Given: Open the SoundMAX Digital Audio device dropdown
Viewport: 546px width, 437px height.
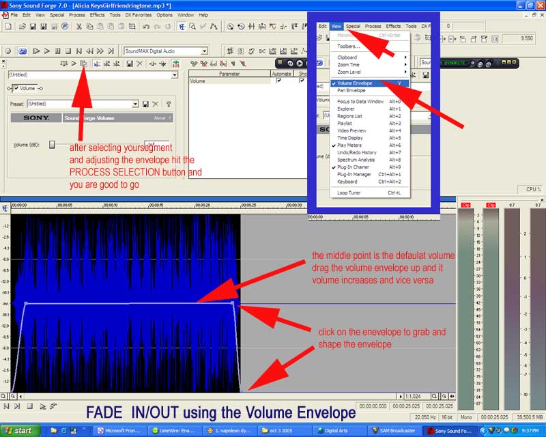Looking at the screenshot, I should click(x=204, y=51).
